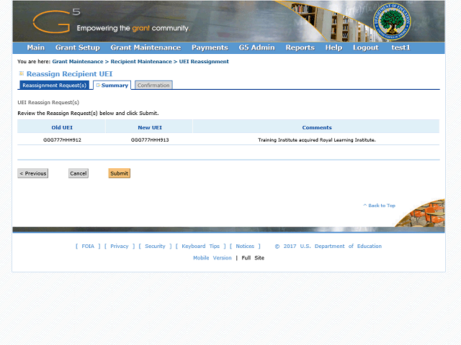Open the Grant Setup menu
461x345 pixels.
point(78,47)
